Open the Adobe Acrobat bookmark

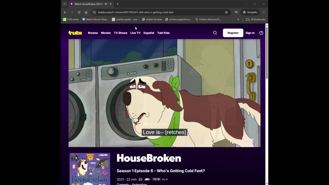152,19
